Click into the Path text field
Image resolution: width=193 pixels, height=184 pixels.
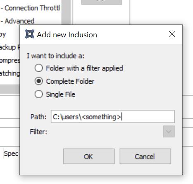(x=113, y=116)
